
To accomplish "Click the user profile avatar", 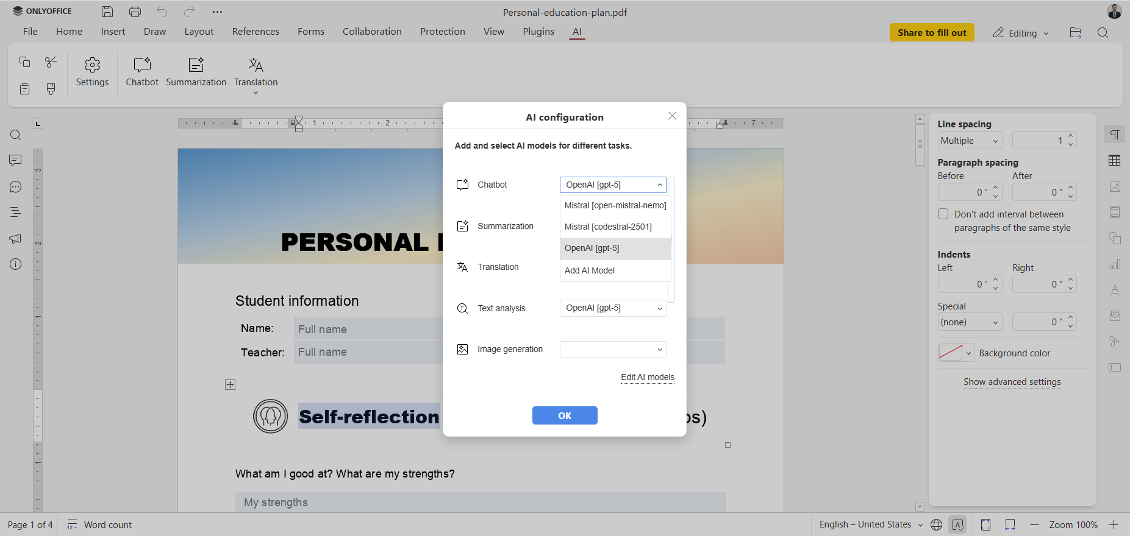I will pos(1114,12).
